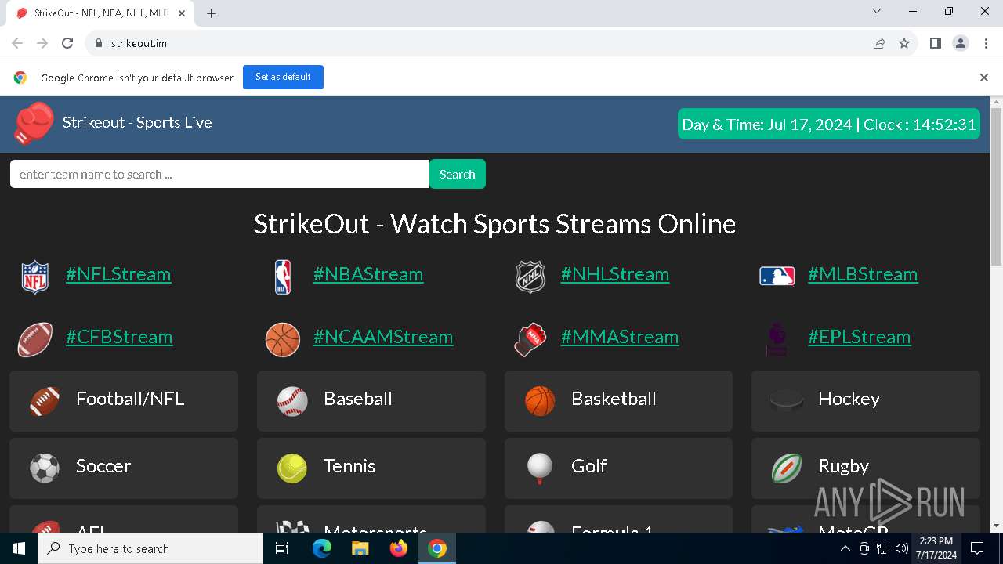The height and width of the screenshot is (564, 1003).
Task: Click the MMA glove icon
Action: tap(530, 340)
